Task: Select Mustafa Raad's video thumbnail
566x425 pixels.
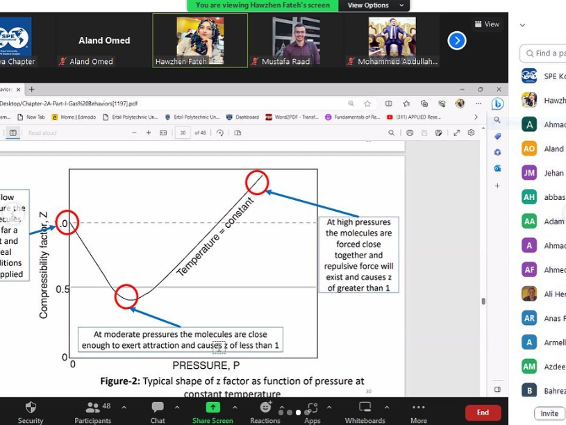Action: pos(296,40)
